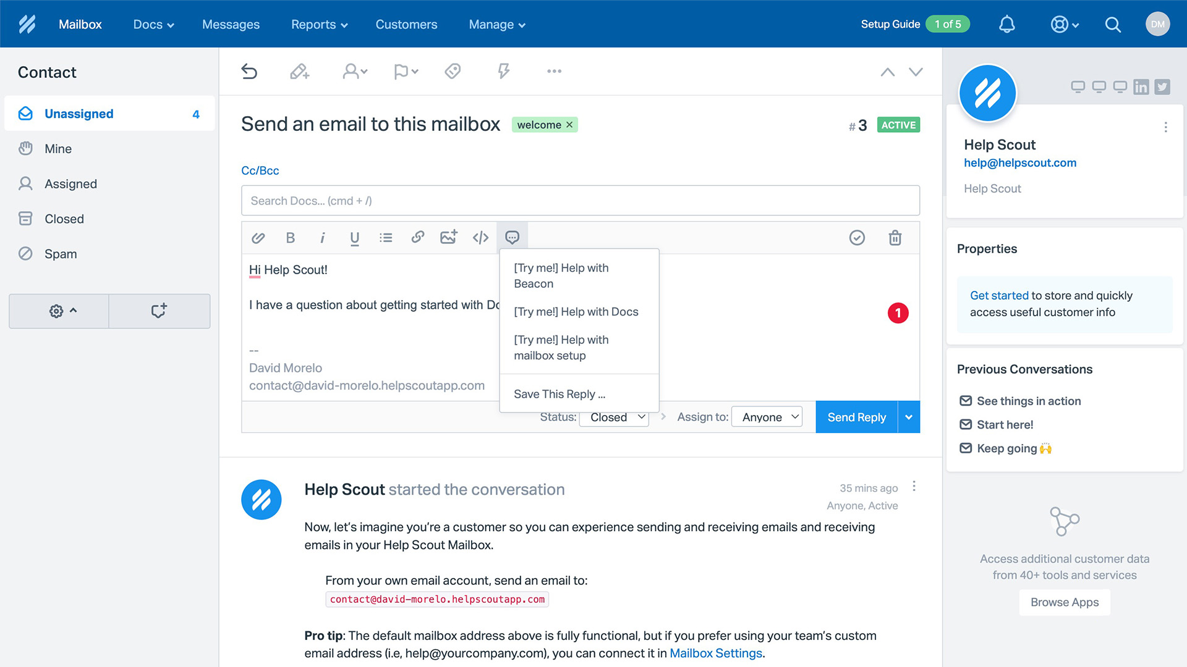Open the Docs dropdown menu

[x=153, y=25]
